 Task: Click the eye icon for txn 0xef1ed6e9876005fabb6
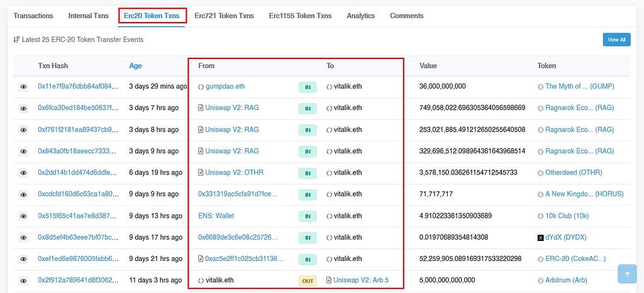23,259
